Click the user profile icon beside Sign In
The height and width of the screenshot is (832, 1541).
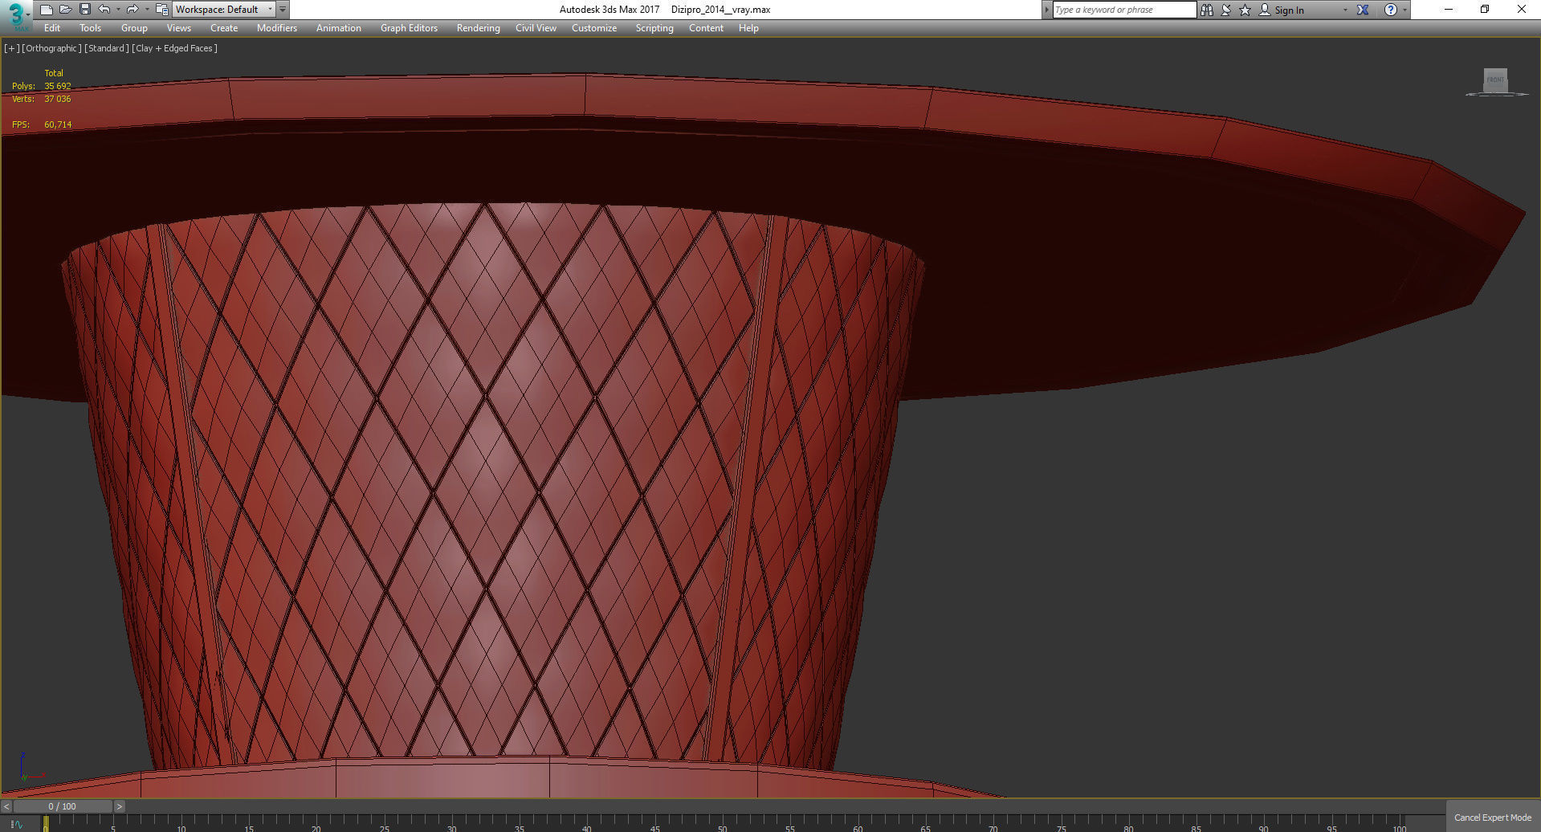click(1264, 10)
